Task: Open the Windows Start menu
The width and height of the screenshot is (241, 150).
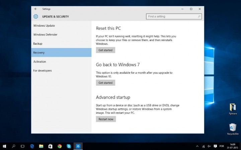Action: click(x=4, y=146)
